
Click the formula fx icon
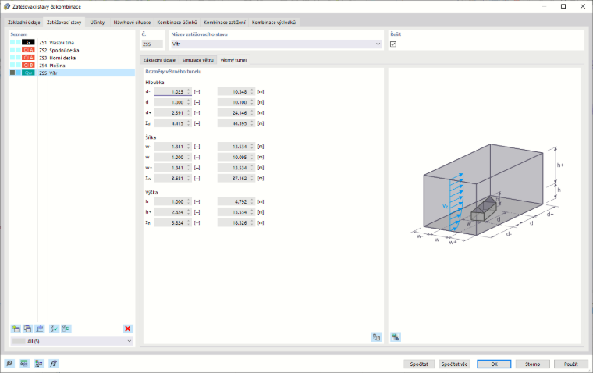tap(53, 364)
